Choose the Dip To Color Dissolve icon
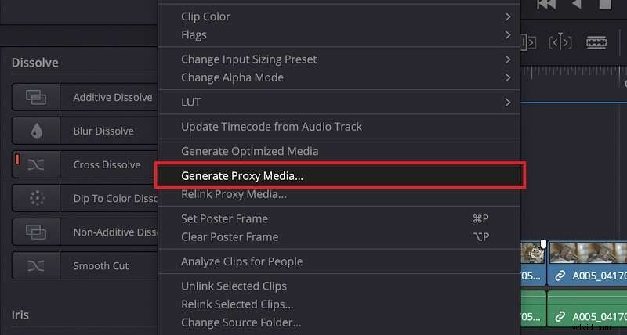The width and height of the screenshot is (627, 335). (36, 198)
